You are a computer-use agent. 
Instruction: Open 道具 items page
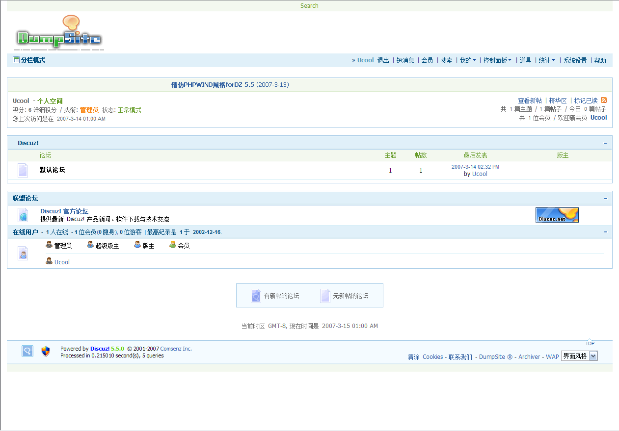525,60
